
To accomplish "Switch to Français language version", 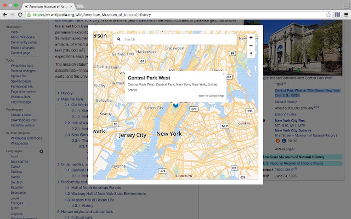I will click(x=17, y=203).
